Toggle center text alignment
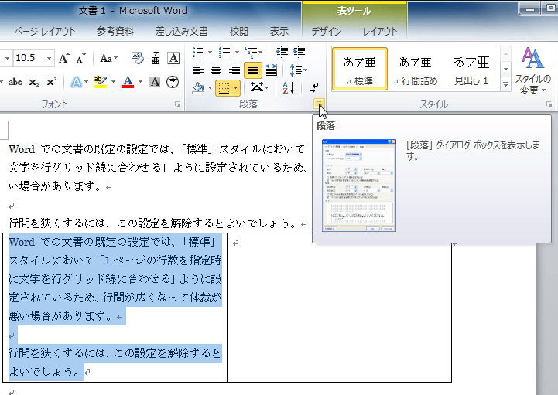 point(217,70)
